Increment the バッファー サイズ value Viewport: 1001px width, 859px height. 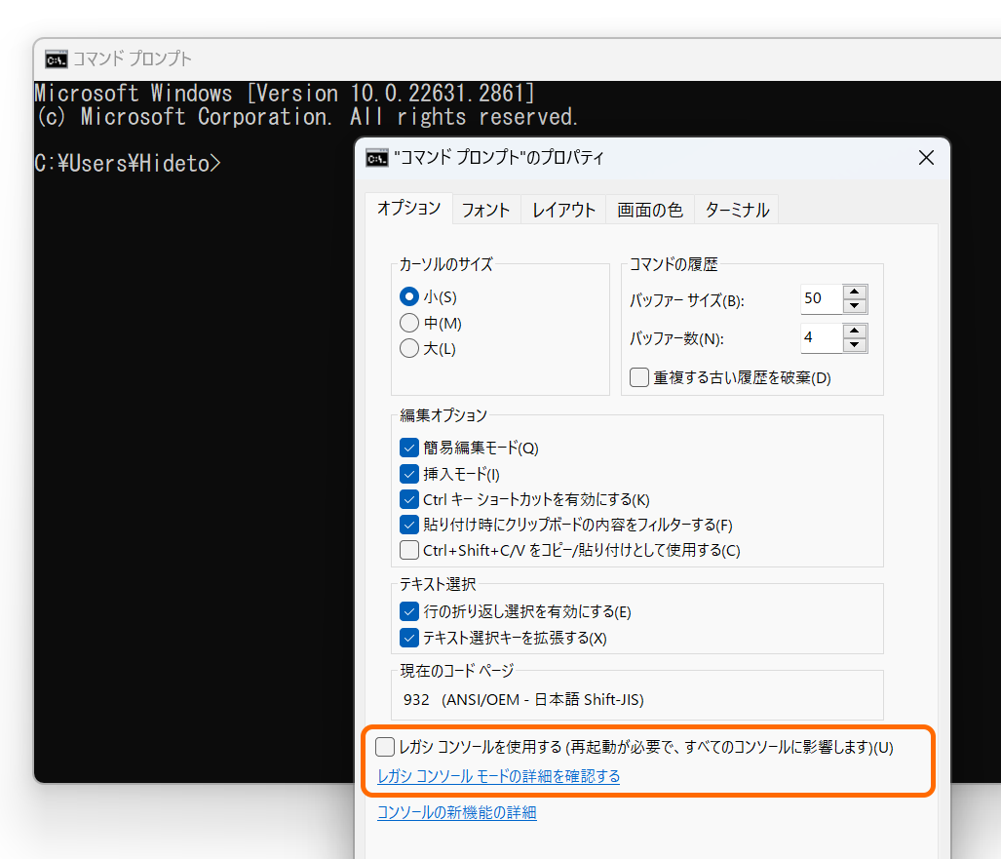coord(854,293)
